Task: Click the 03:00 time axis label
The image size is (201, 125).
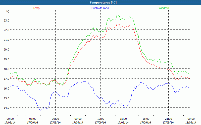Action: (x=33, y=119)
